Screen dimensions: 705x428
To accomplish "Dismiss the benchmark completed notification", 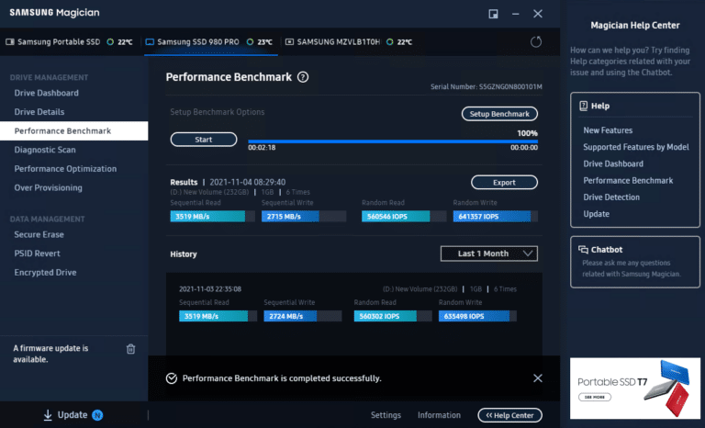I will [x=537, y=378].
